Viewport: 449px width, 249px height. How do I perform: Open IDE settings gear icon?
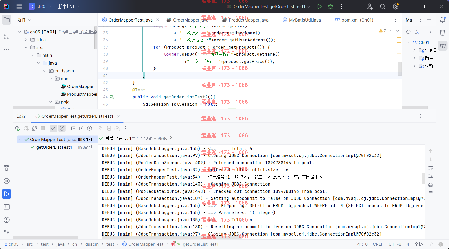pyautogui.click(x=396, y=6)
